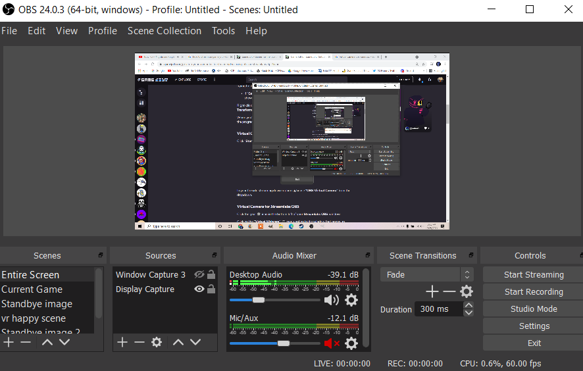The image size is (583, 371).
Task: Remove scene transition with minus icon
Action: point(449,291)
